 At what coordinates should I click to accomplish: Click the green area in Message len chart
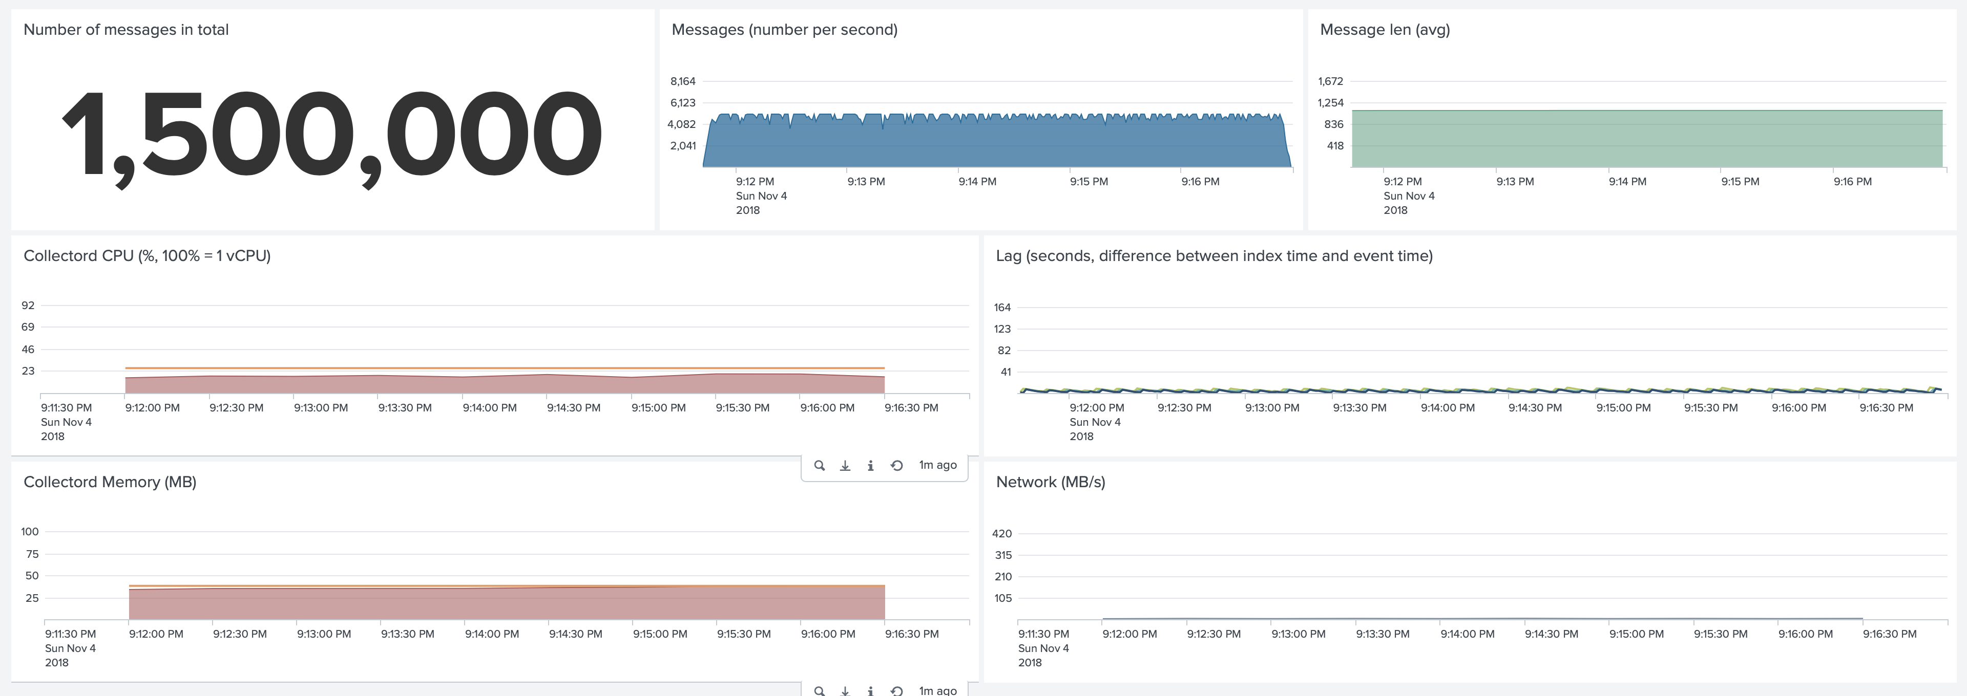(1647, 139)
